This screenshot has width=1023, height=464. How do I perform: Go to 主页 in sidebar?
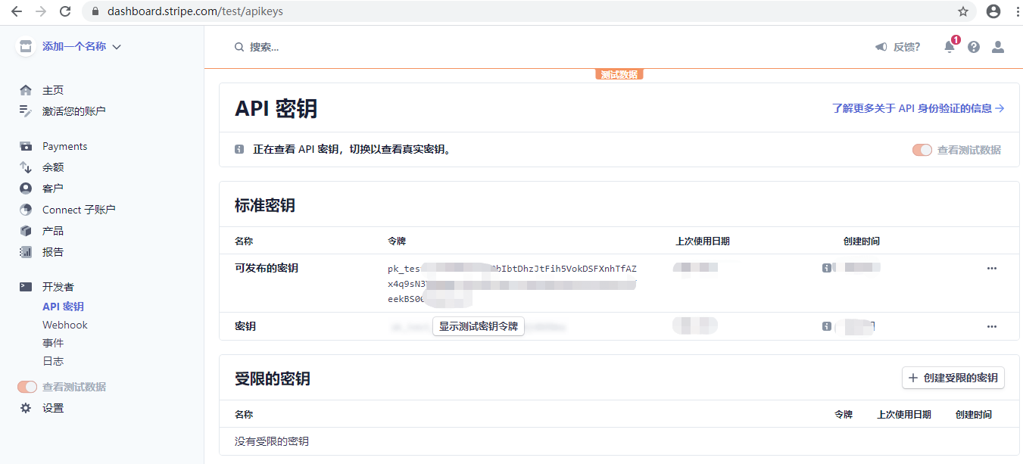(x=53, y=90)
